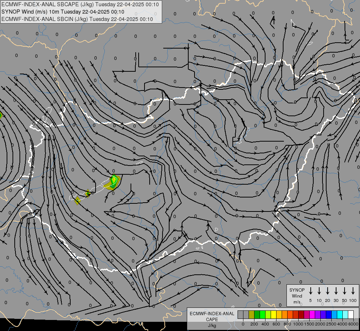Pick the white swatch ending at 6000
360x331 pixels.
coord(351,314)
